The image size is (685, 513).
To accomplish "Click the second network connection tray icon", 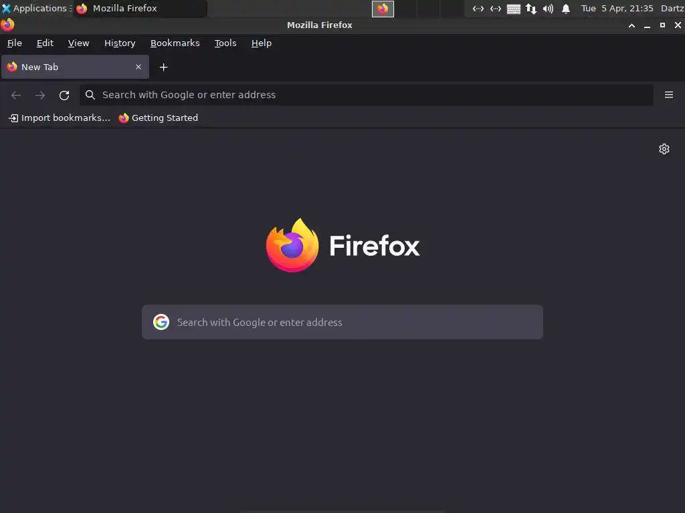I will pyautogui.click(x=496, y=9).
